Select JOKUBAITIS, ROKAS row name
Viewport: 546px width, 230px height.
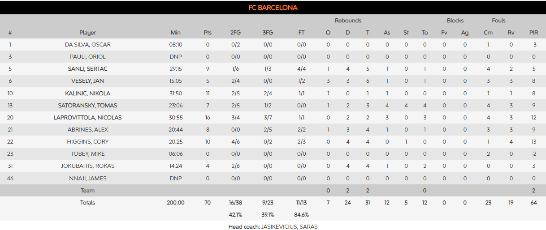[87, 166]
